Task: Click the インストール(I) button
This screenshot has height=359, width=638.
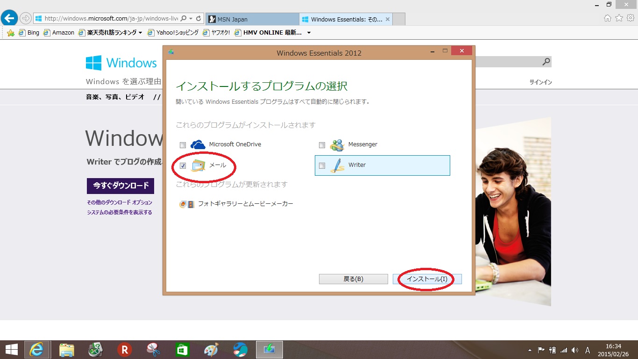Action: [427, 279]
